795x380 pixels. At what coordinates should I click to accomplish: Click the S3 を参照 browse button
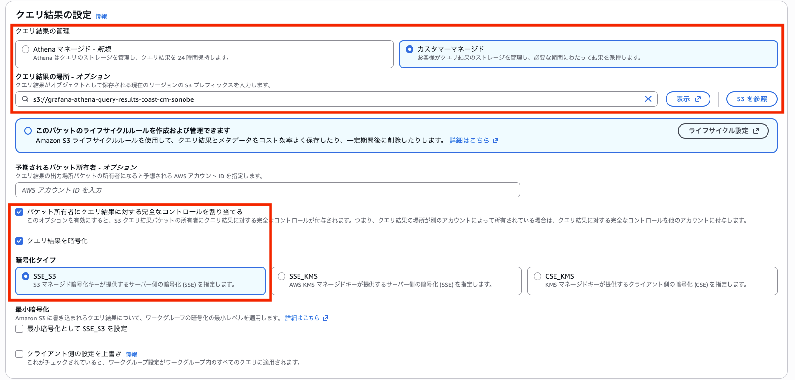click(752, 99)
